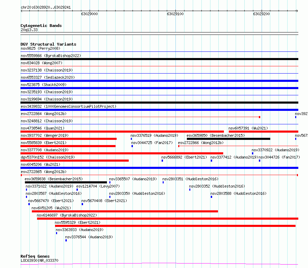Click nsv3376519 (Audano2019) label
Image resolution: width=308 pixels, height=268 pixels.
[154, 135]
